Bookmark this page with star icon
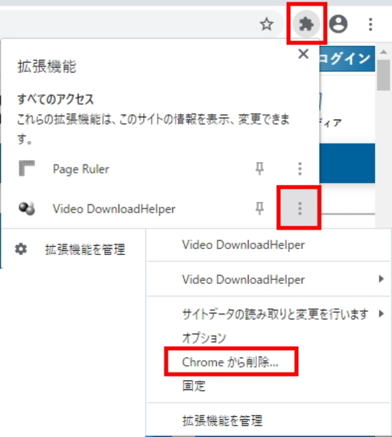The image size is (392, 437). 266,24
